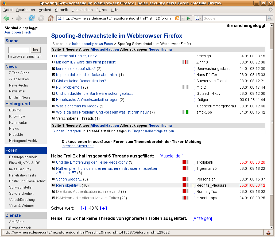Image resolution: width=275 pixels, height=237 pixels.
Task: Click in the Google search box
Action: tap(234, 18)
